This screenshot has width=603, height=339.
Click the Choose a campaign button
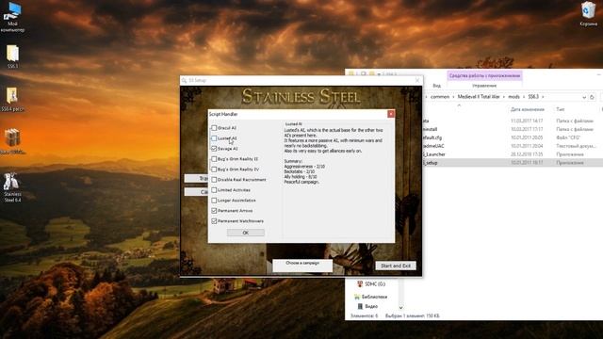[x=302, y=266]
